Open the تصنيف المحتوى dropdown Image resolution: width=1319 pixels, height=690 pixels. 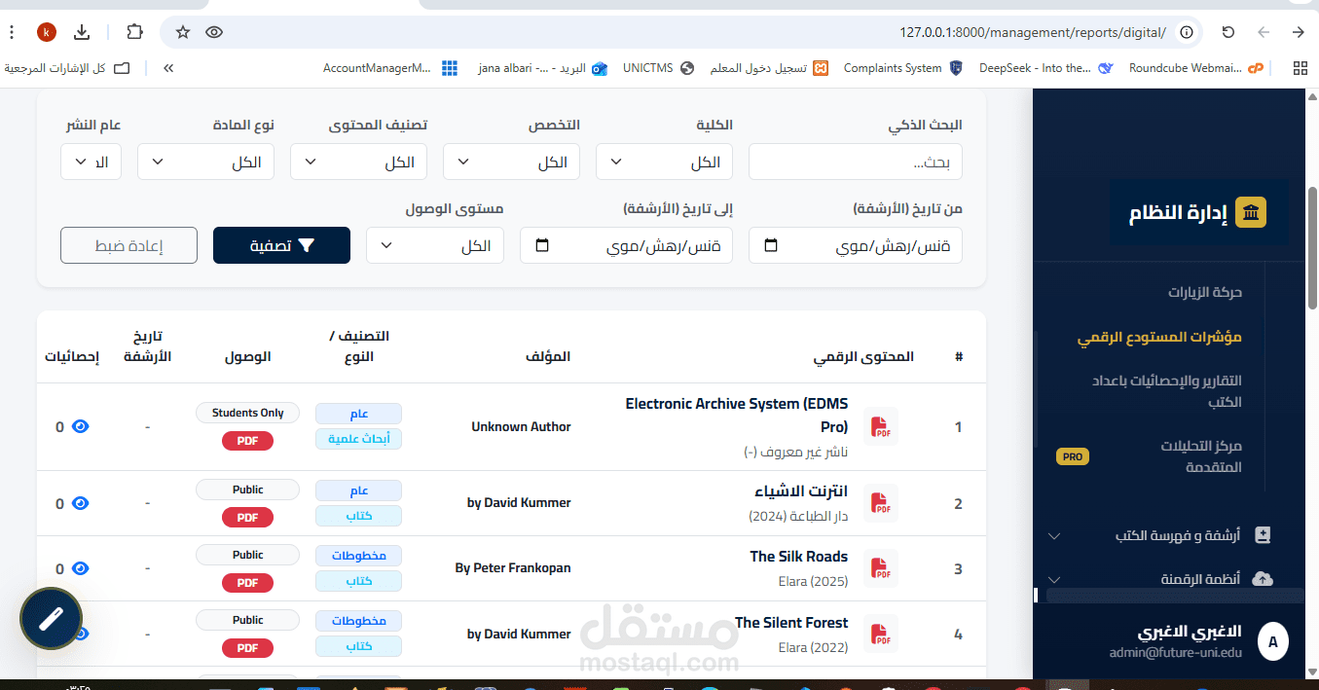click(x=358, y=162)
